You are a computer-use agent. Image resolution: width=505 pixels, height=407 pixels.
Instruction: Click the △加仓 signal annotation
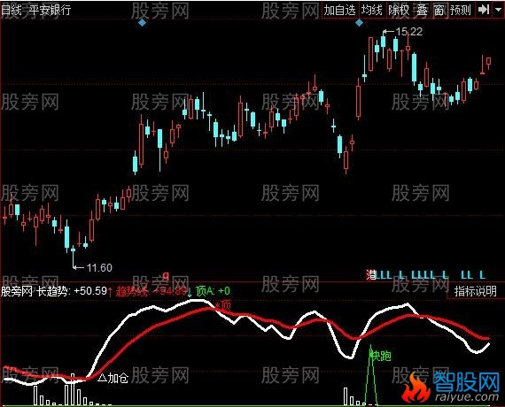point(113,378)
